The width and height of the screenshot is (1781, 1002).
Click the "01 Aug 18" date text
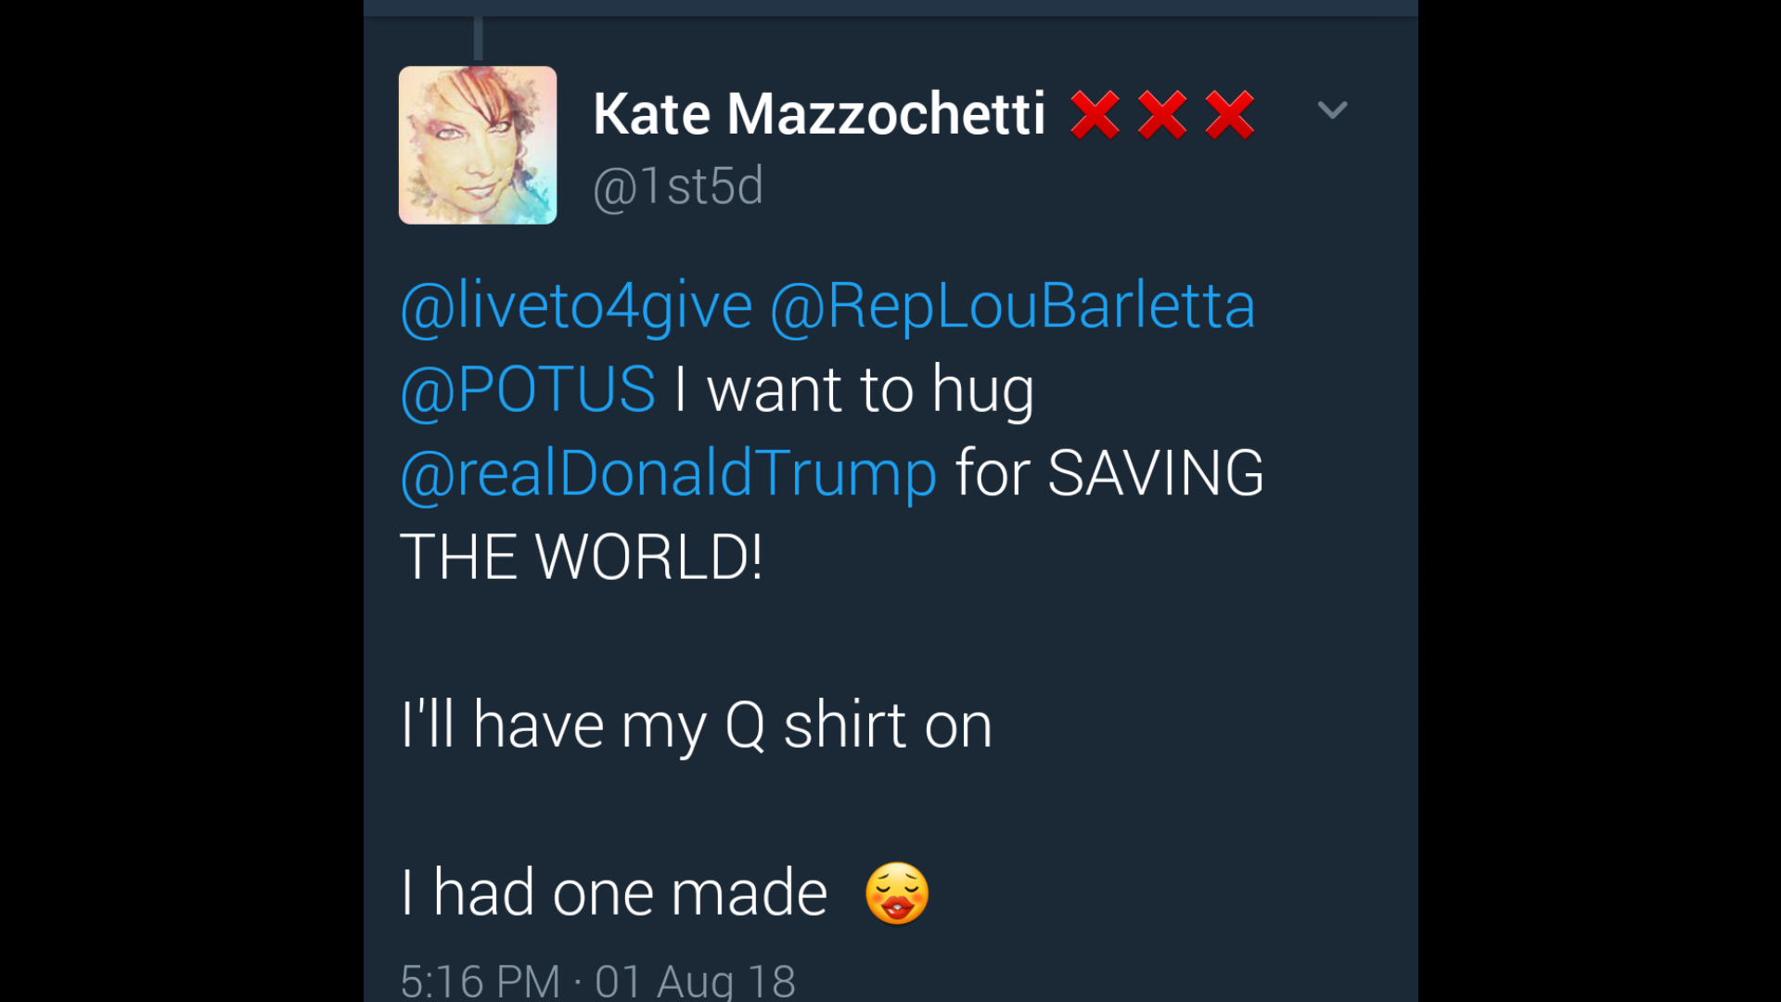[x=695, y=980]
